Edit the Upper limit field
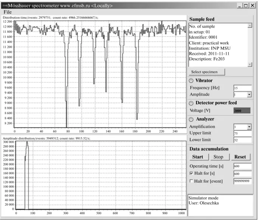259x220 pixels. click(242, 133)
